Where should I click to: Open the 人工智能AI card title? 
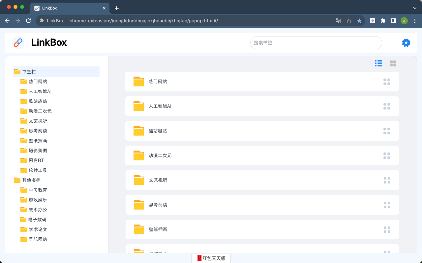(x=160, y=106)
